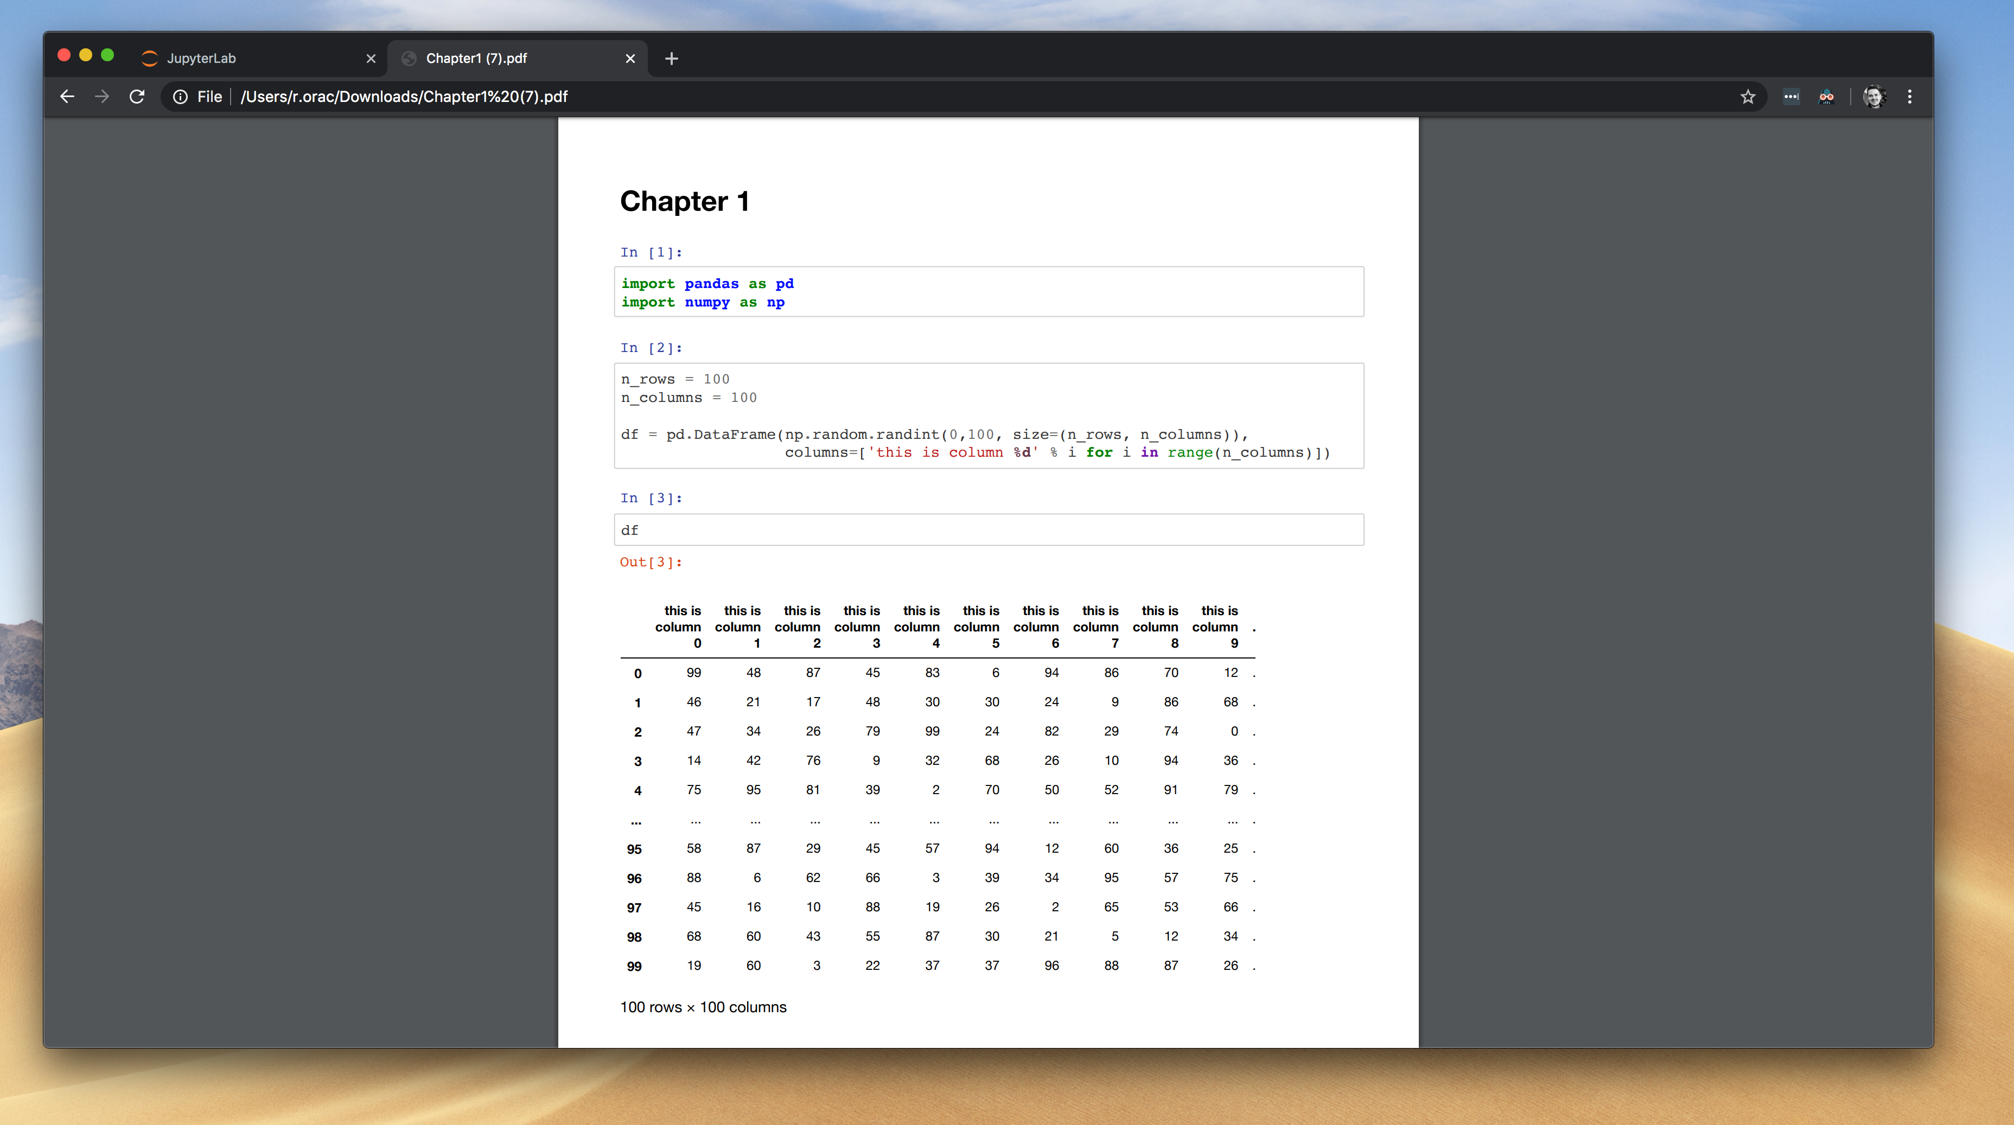Open a new tab with plus button
This screenshot has height=1125, width=2014.
(671, 59)
